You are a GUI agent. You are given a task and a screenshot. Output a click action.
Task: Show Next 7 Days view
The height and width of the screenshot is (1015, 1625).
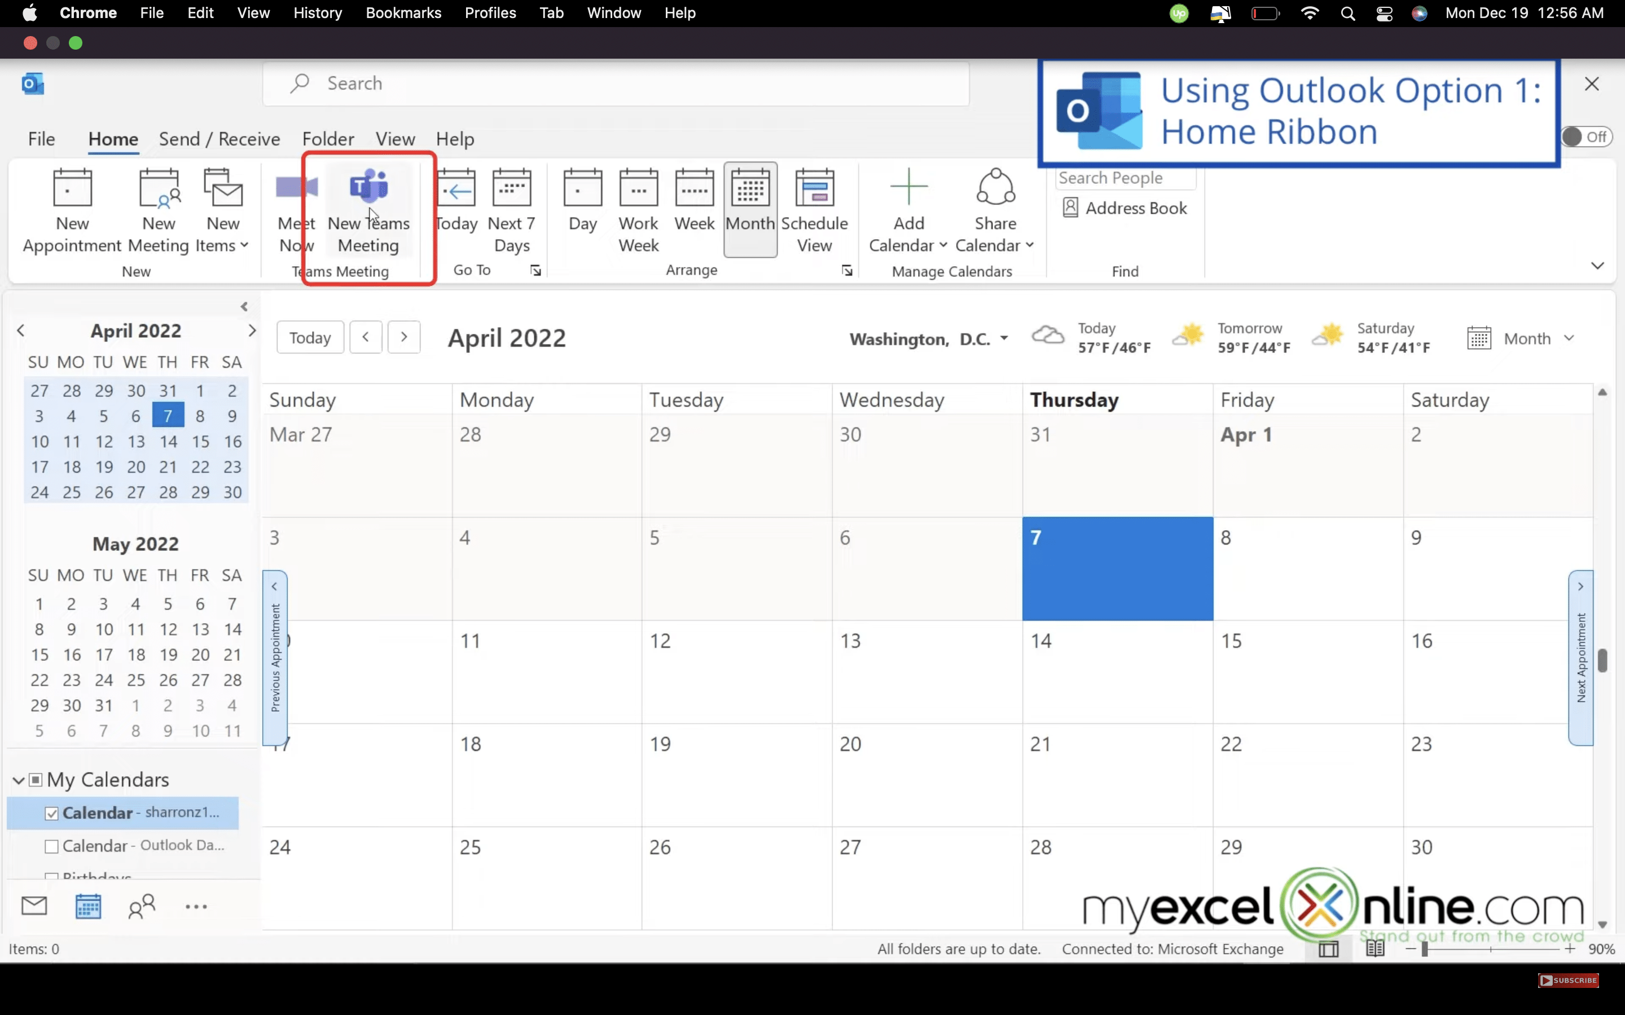click(512, 210)
